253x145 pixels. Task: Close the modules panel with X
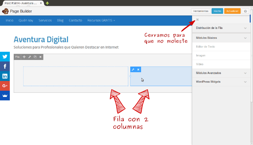coord(197,20)
